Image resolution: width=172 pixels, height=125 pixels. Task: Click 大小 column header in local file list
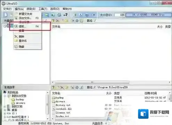(x=109, y=93)
